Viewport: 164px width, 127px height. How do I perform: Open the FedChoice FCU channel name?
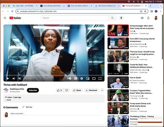pos(17,89)
